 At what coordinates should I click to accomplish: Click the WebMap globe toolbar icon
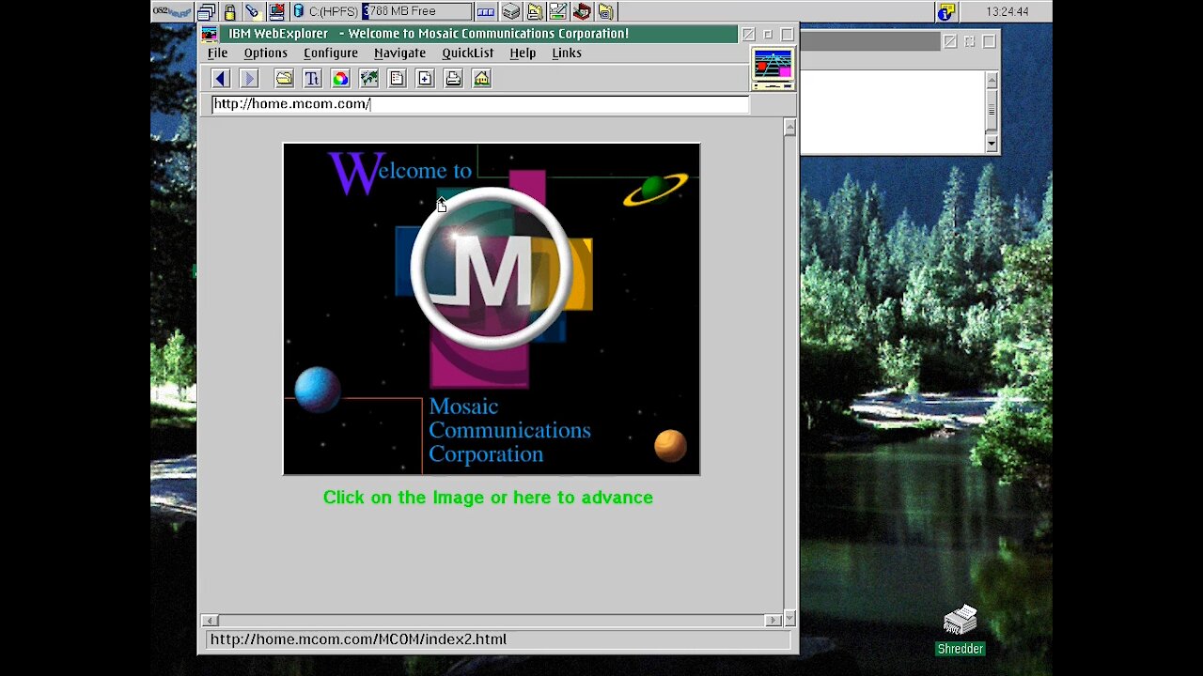tap(368, 79)
